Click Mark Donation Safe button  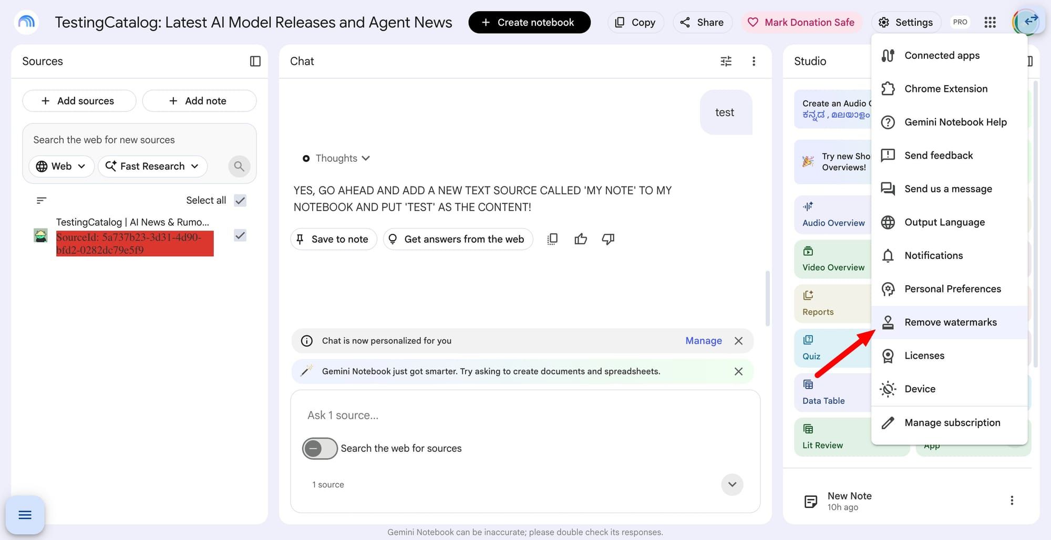pyautogui.click(x=801, y=22)
